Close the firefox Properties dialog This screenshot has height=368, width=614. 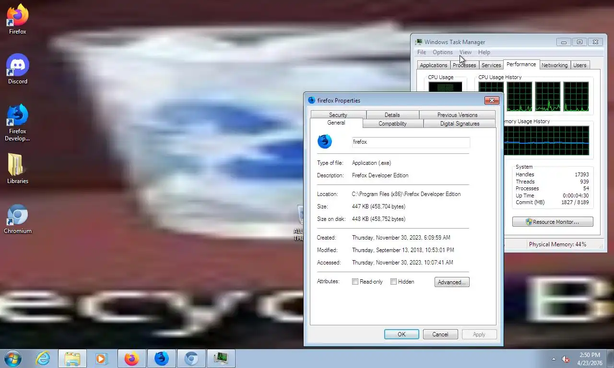[492, 101]
